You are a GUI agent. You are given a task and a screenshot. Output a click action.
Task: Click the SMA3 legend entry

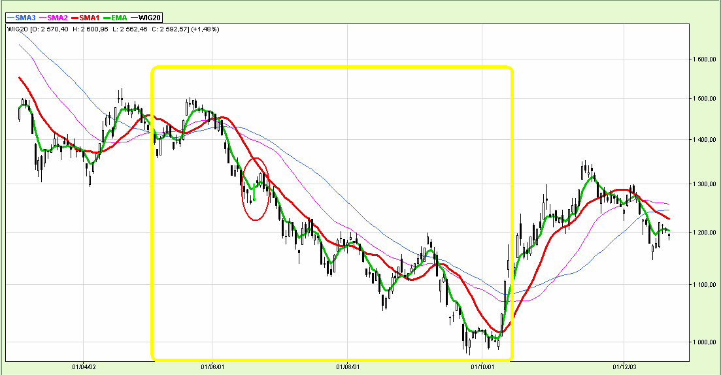click(x=22, y=18)
